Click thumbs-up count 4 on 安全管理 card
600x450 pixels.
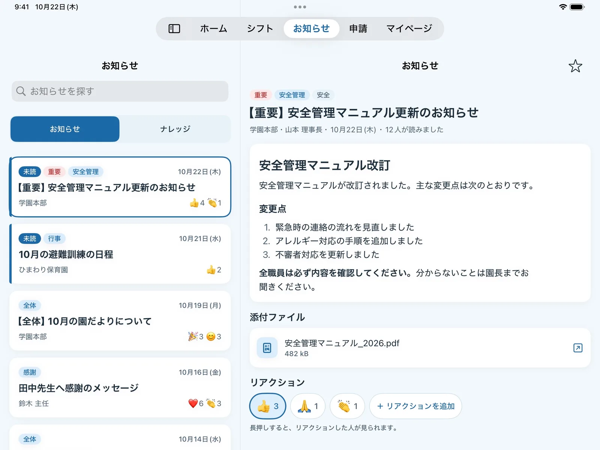[197, 203]
